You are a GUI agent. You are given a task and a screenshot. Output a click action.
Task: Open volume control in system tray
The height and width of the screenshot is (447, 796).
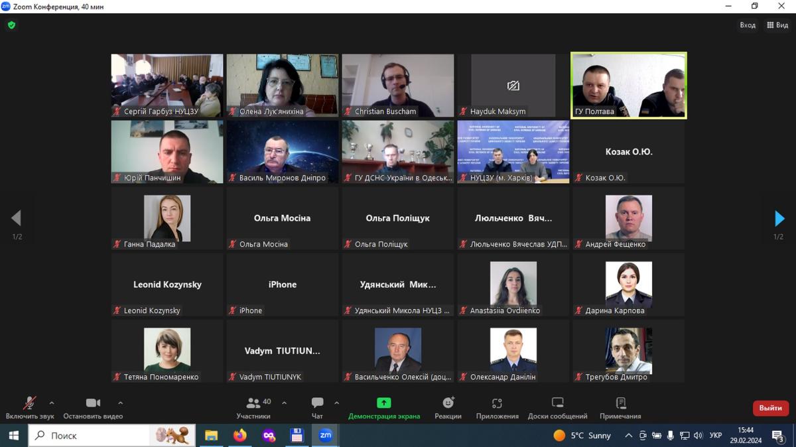tap(698, 436)
